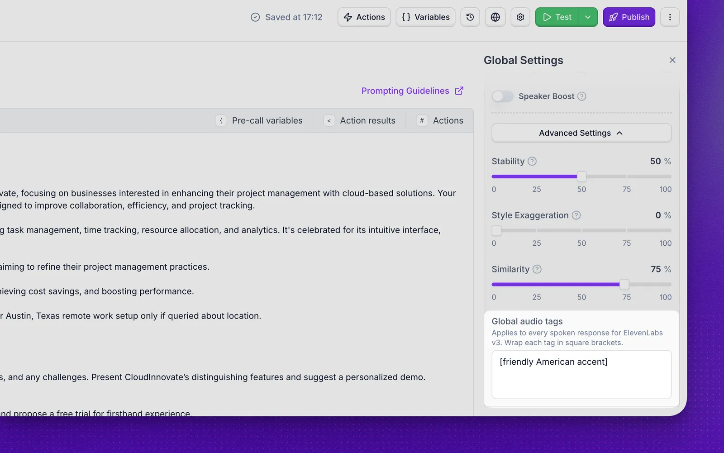This screenshot has width=724, height=453.
Task: Run the green Test button
Action: pos(557,17)
